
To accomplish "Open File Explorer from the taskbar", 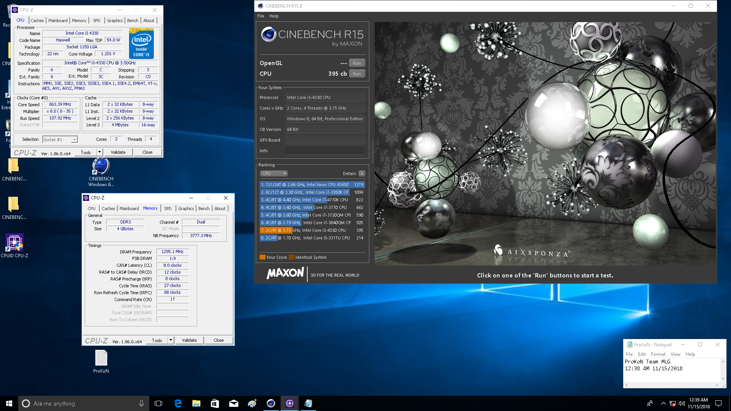I will (x=196, y=403).
